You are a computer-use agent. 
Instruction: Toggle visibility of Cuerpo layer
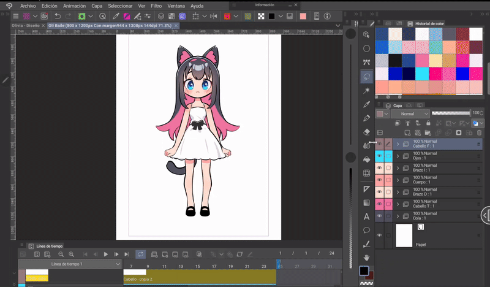tap(379, 180)
